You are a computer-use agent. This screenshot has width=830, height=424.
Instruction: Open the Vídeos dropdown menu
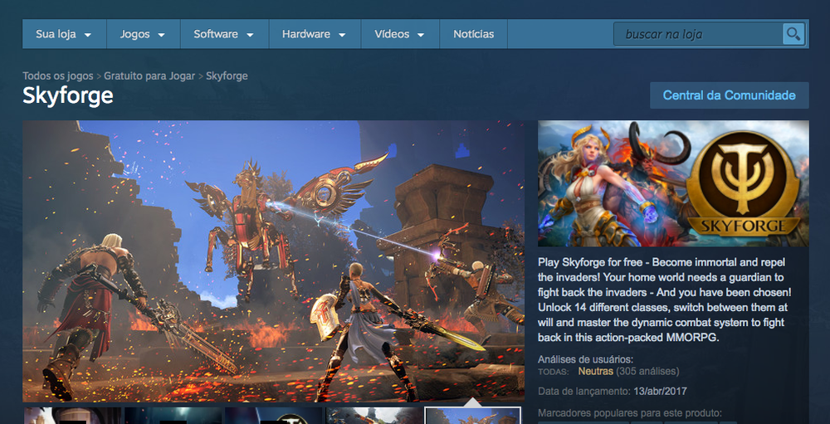[400, 34]
